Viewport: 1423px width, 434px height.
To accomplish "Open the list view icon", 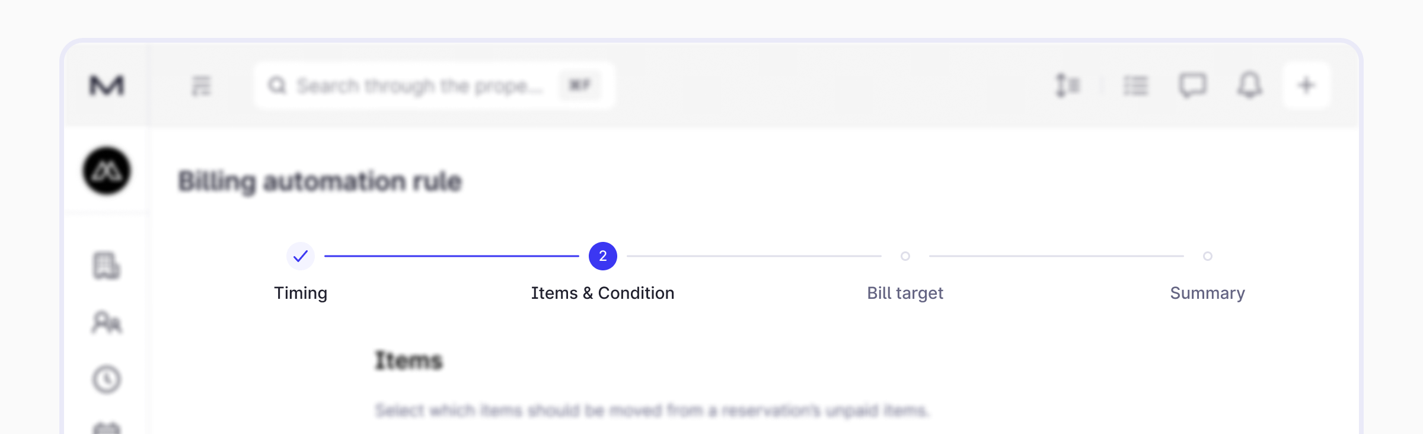I will pos(1135,86).
